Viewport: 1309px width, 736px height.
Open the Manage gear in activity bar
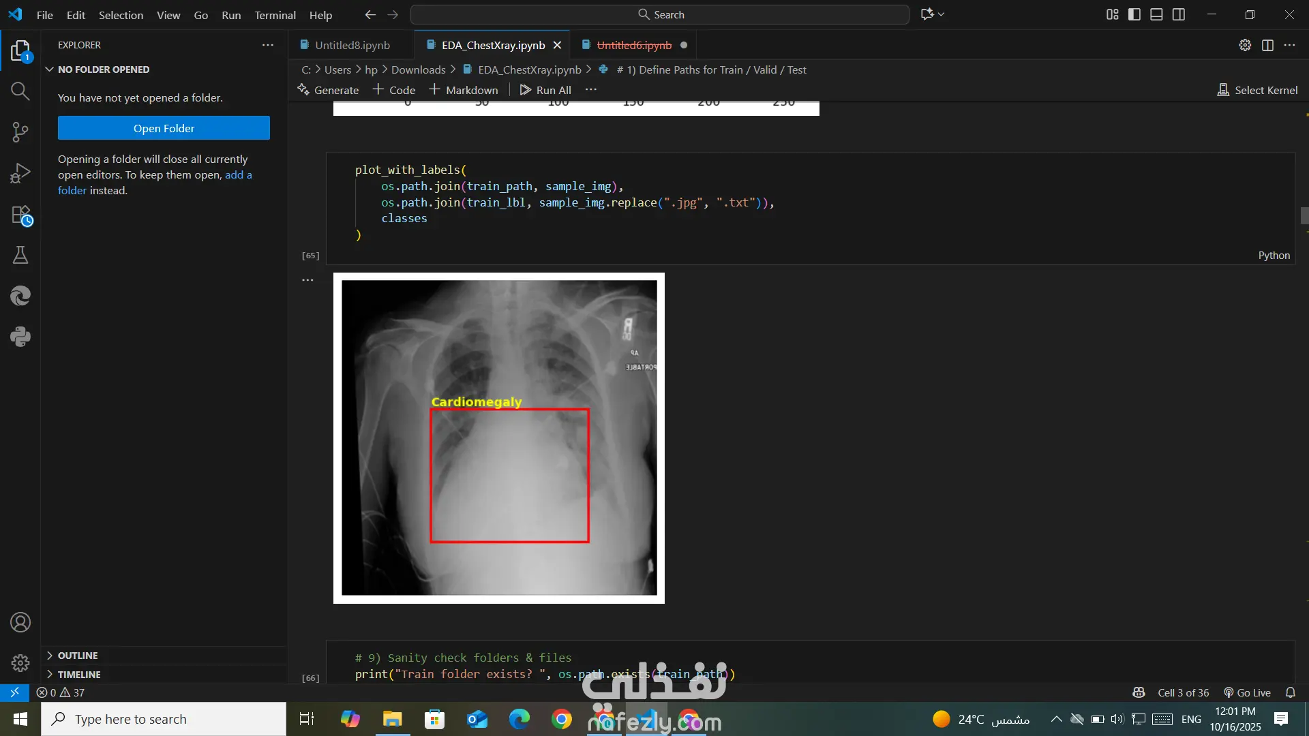(20, 662)
